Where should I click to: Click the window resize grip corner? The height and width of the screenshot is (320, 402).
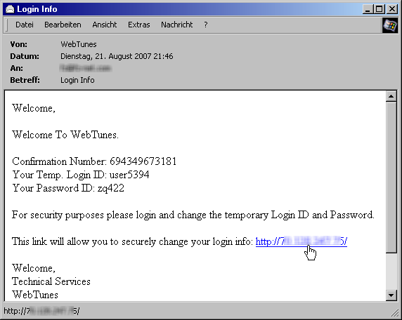coord(394,313)
